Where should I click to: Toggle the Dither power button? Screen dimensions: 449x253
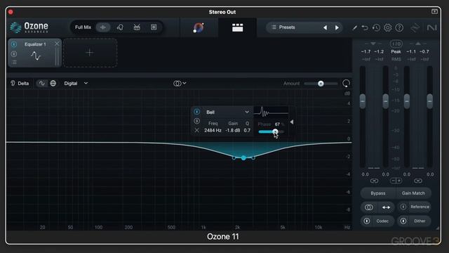click(x=403, y=221)
